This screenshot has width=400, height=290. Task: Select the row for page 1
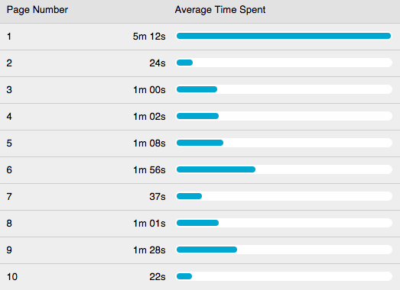pos(200,37)
